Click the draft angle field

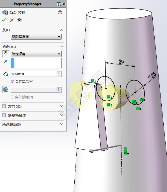(34, 90)
